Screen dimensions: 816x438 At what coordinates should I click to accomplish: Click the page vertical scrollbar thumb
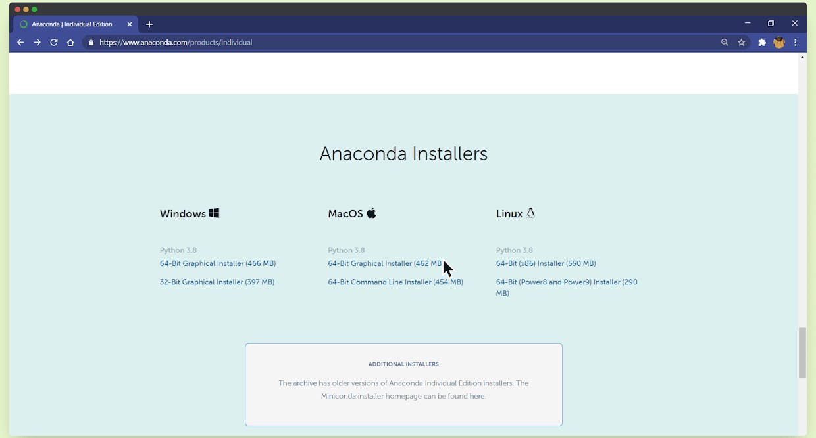[802, 353]
